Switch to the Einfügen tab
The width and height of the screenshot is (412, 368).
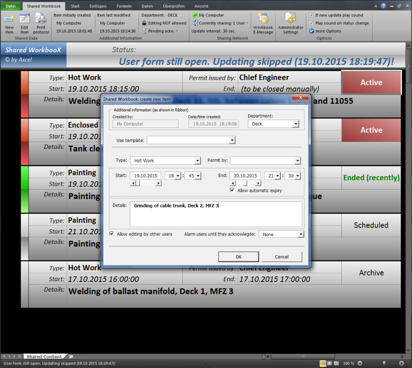[x=98, y=7]
